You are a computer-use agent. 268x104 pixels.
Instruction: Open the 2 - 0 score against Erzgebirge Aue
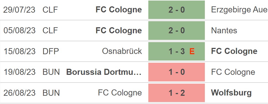tap(176, 10)
